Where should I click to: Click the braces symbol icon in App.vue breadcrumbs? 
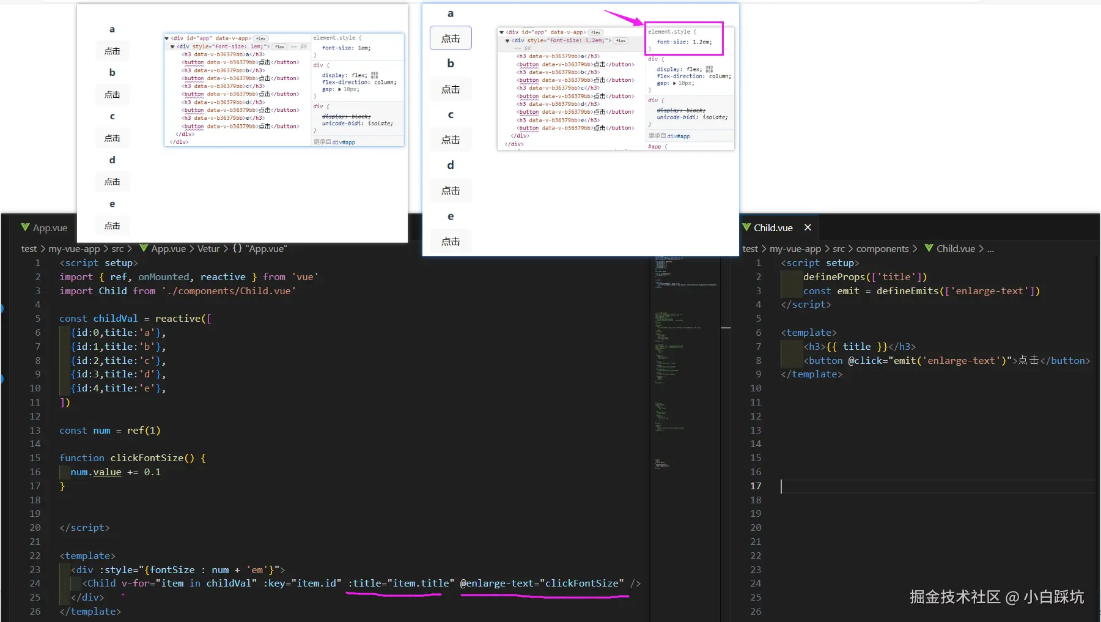[237, 248]
